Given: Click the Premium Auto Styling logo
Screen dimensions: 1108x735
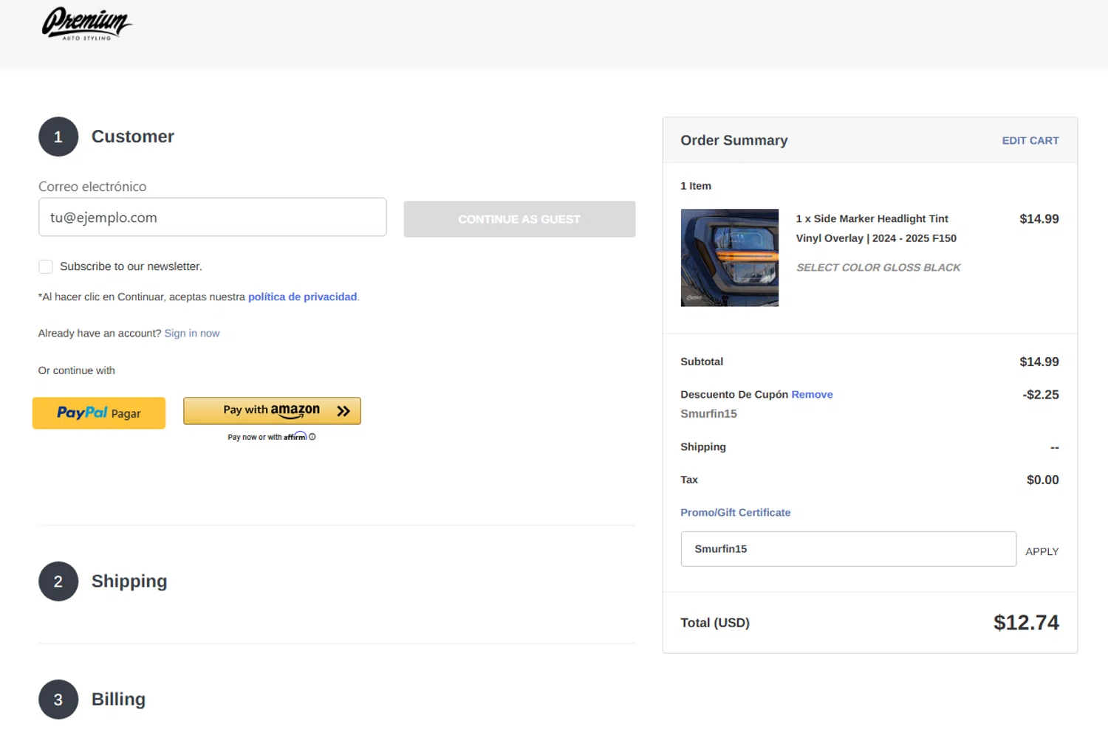Looking at the screenshot, I should 86,24.
